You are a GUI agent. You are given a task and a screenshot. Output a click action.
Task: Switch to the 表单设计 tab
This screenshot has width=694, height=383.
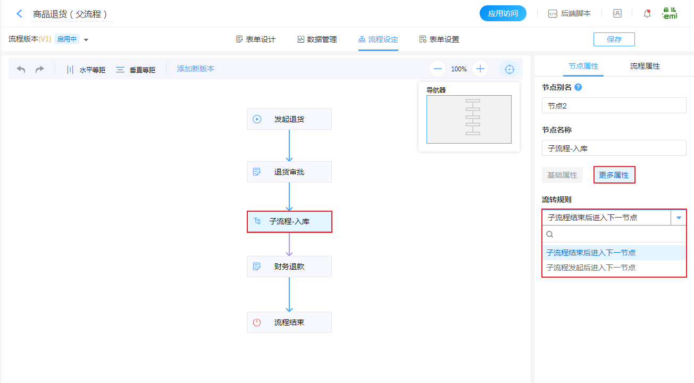[256, 39]
